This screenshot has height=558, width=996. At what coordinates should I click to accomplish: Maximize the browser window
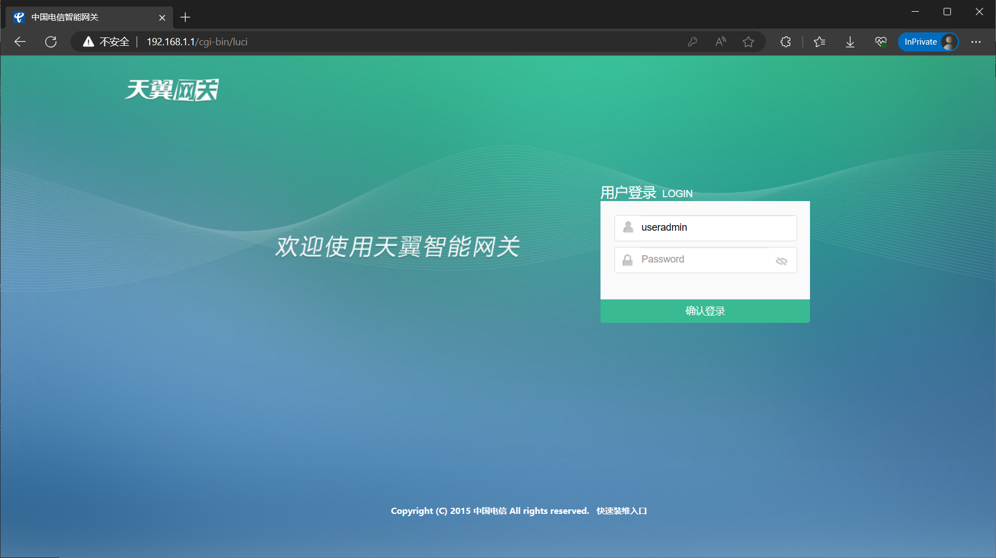pos(947,12)
